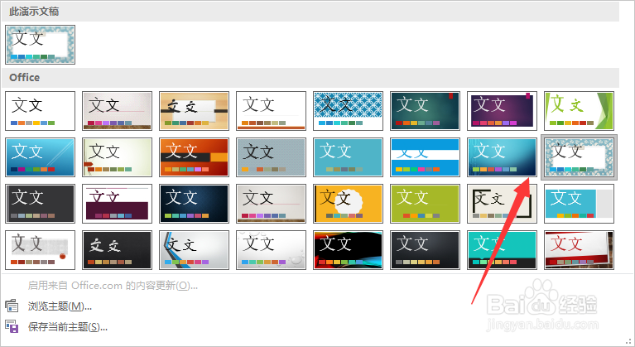Image resolution: width=635 pixels, height=347 pixels.
Task: Select light theme with blue-black diagonal stripes
Action: coord(194,250)
